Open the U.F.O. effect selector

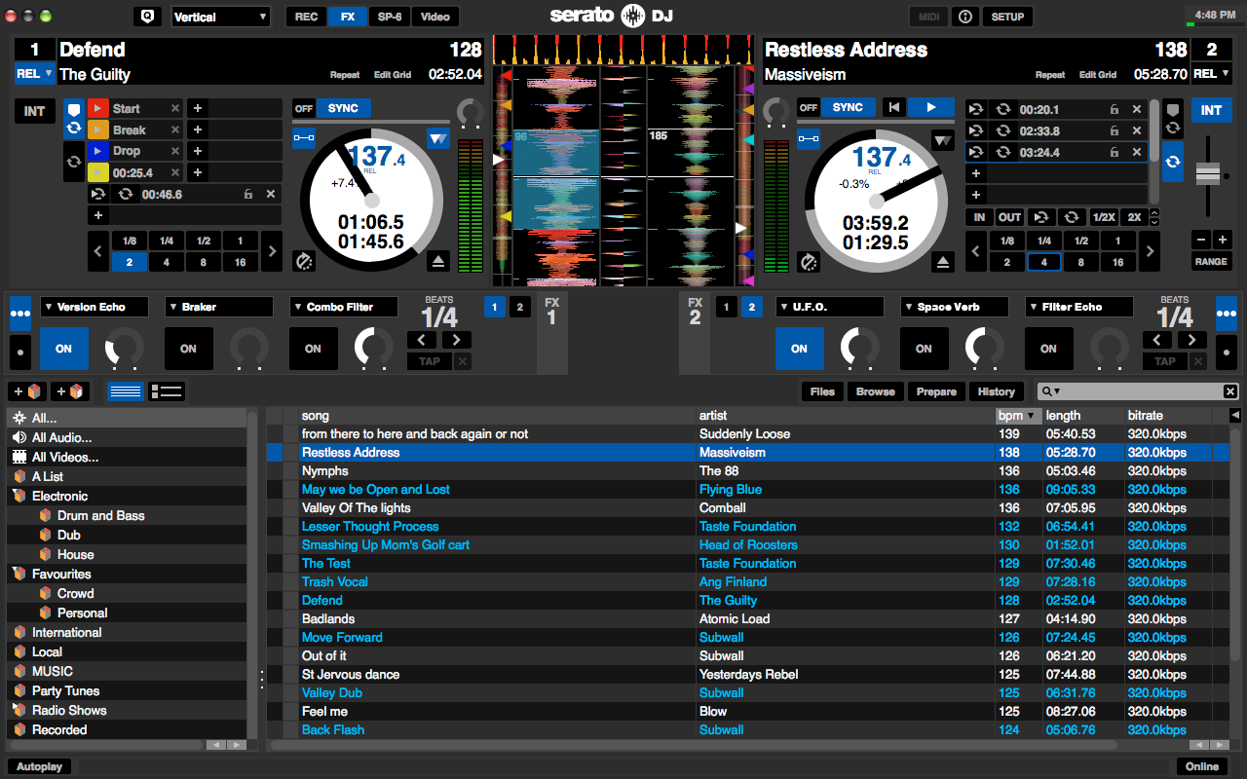[829, 306]
